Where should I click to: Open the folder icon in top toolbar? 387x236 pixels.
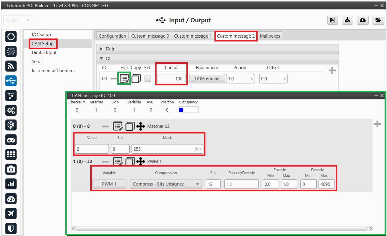[x=378, y=20]
